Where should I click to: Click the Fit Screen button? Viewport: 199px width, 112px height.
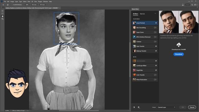coord(34,5)
